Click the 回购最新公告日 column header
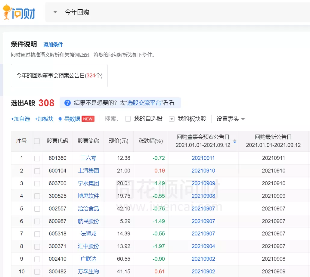The width and height of the screenshot is (310, 277). pos(273,141)
